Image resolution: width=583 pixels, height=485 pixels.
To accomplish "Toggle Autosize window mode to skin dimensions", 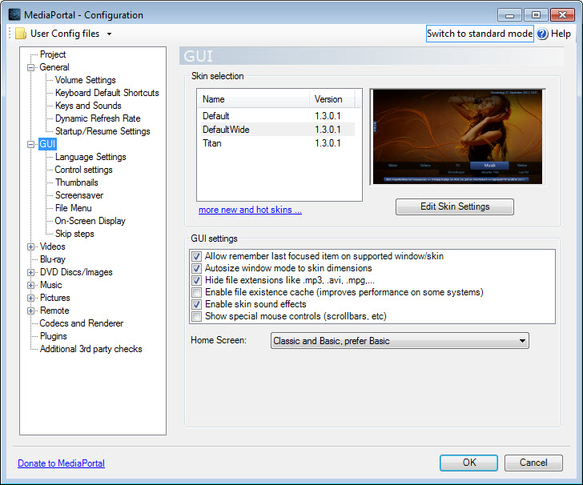I will [x=196, y=268].
